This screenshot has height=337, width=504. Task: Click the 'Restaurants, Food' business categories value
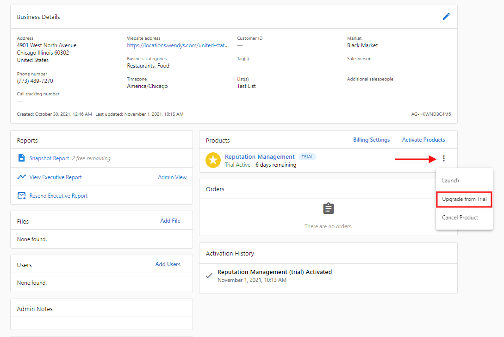148,66
